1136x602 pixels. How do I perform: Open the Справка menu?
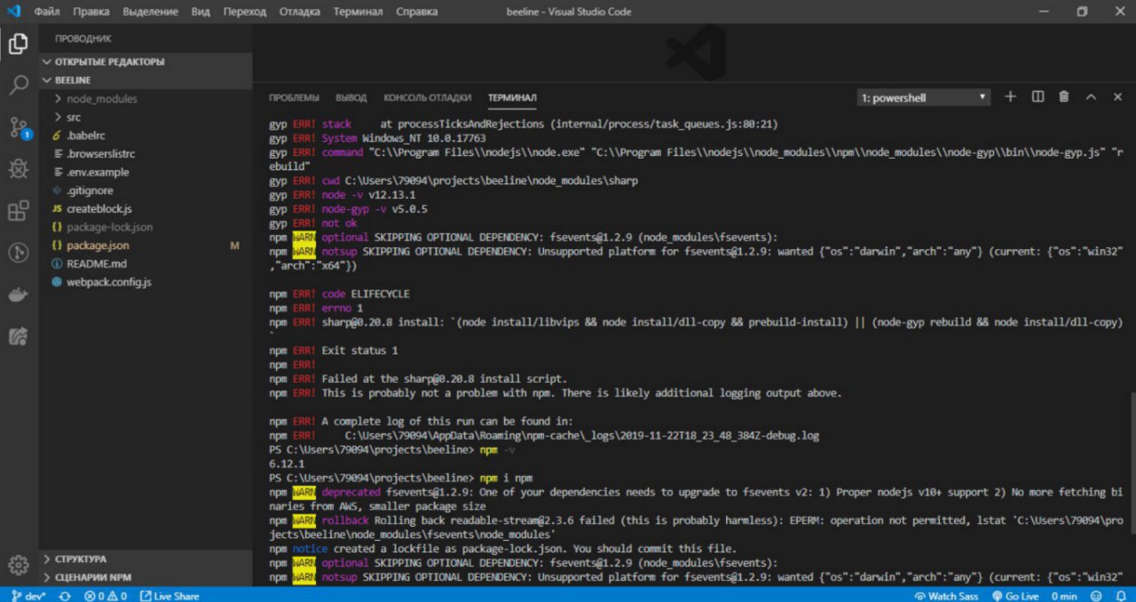(416, 12)
